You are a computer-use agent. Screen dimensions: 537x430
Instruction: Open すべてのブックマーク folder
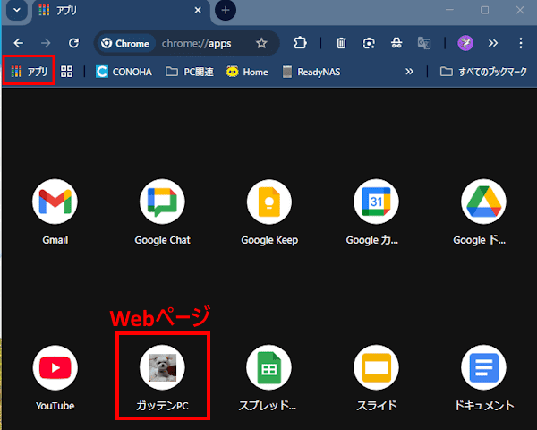(x=483, y=72)
